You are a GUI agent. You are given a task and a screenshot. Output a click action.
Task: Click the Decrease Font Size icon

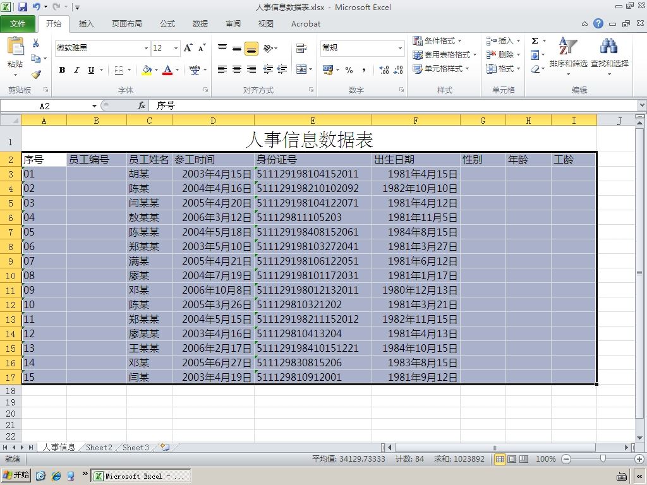[202, 48]
